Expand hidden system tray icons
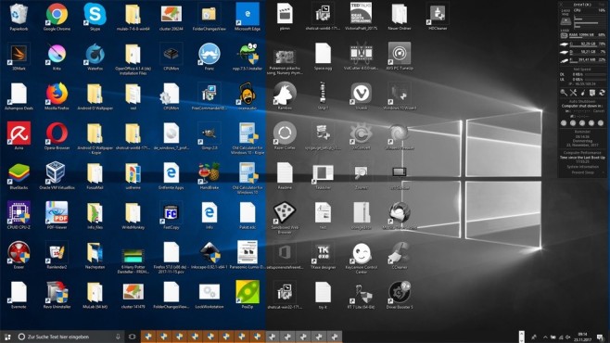 [545, 337]
